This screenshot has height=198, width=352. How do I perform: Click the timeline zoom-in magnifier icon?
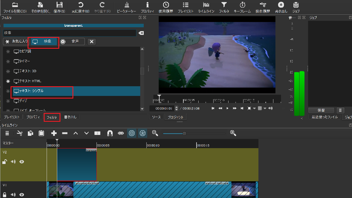pos(233,133)
